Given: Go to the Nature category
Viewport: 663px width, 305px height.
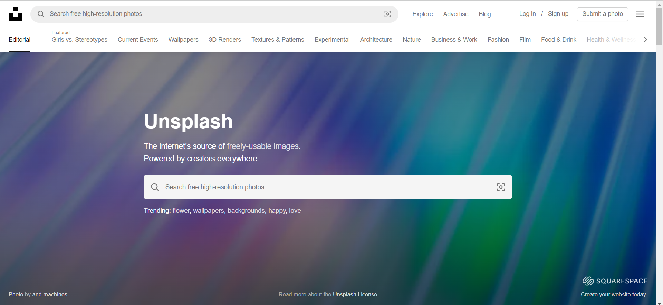Looking at the screenshot, I should [412, 40].
